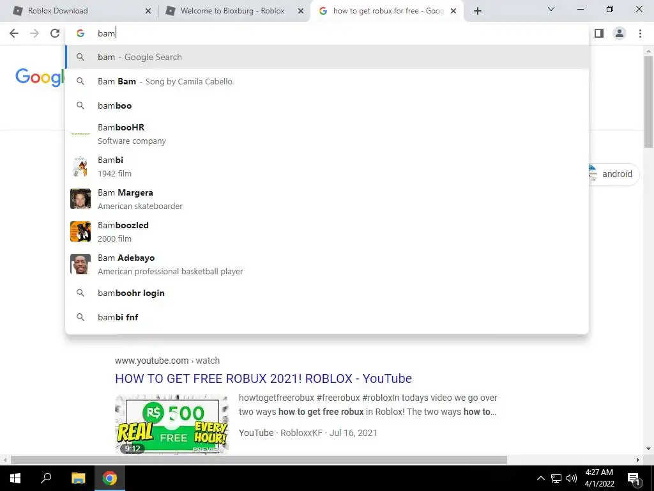
Task: Click the scroll down arrow
Action: pyautogui.click(x=648, y=449)
